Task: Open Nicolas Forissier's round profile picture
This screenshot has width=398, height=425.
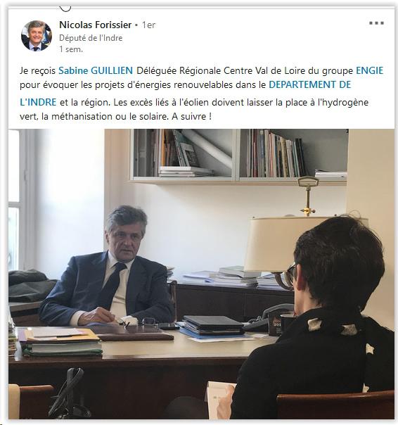Action: (37, 35)
